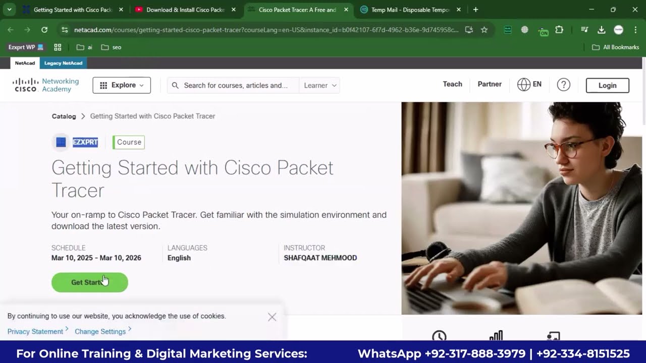Switch to Download & Install Cisco Packet tab
The image size is (646, 363).
point(184,10)
